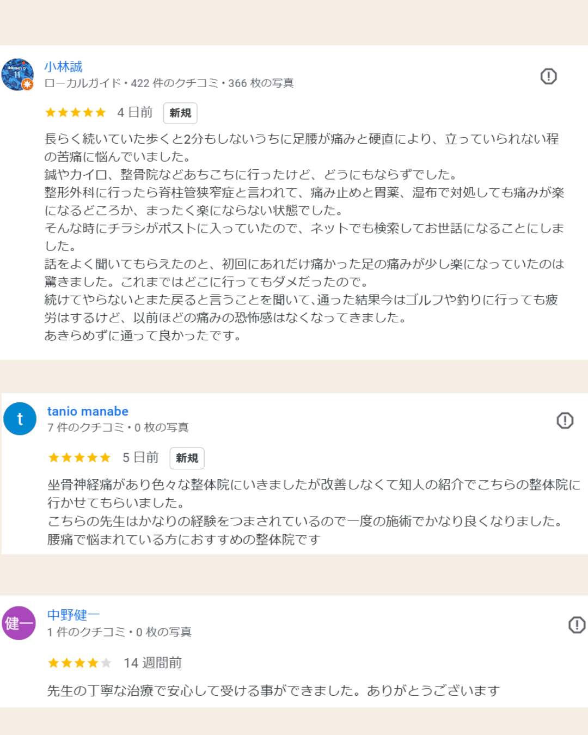Open 小林誠's profile picture

click(x=18, y=75)
